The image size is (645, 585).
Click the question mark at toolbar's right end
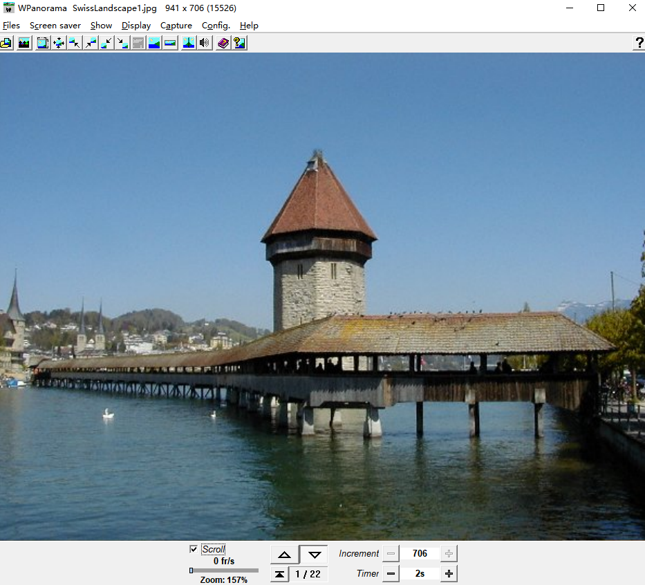(x=639, y=43)
